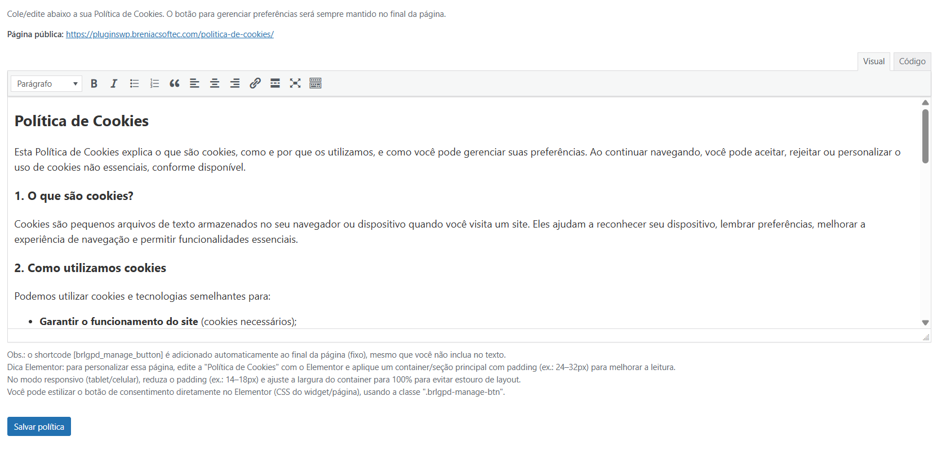Screen dimensions: 937x454
Task: Click the editor scrollbar down arrow
Action: point(925,323)
